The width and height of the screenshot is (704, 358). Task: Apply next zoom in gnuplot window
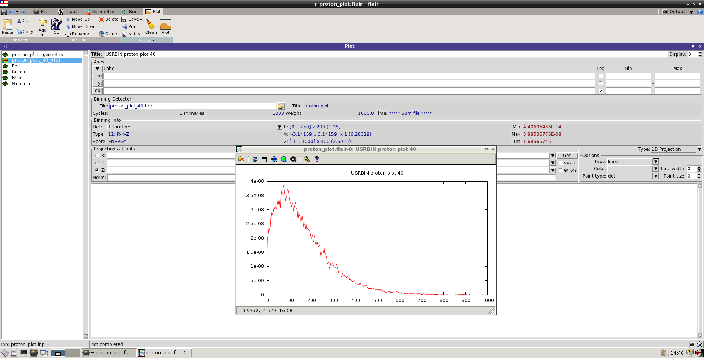284,159
